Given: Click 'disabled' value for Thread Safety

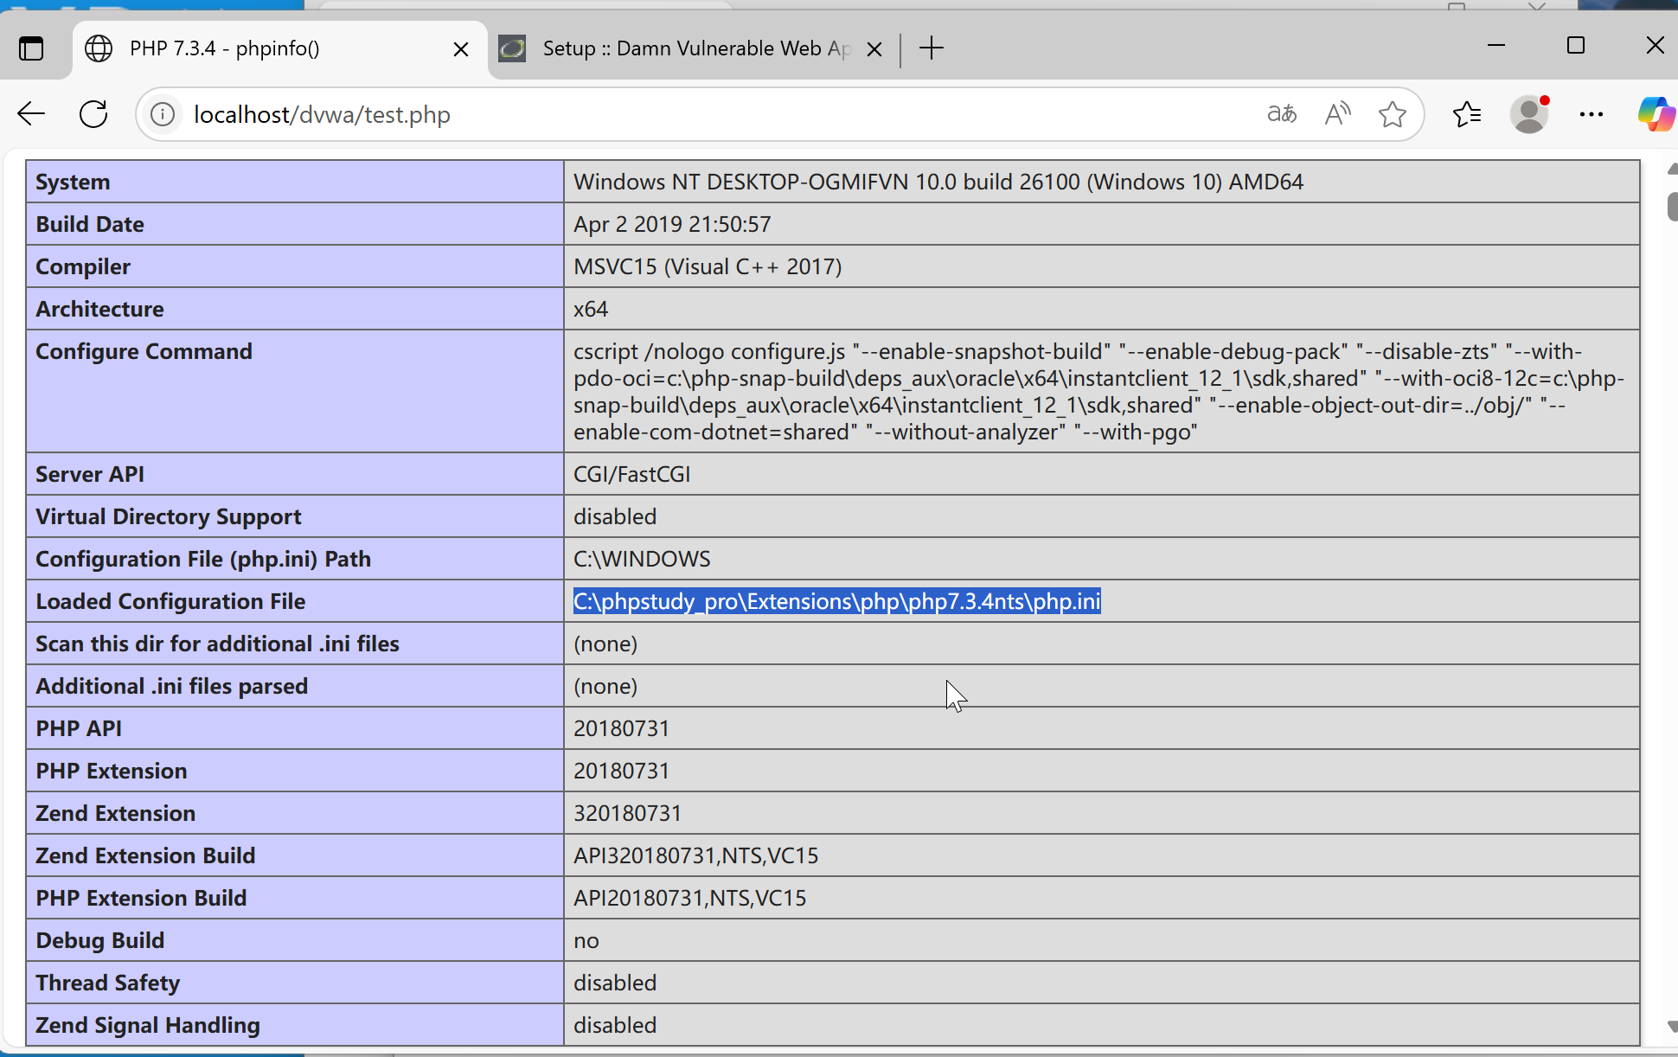Looking at the screenshot, I should [x=615, y=983].
